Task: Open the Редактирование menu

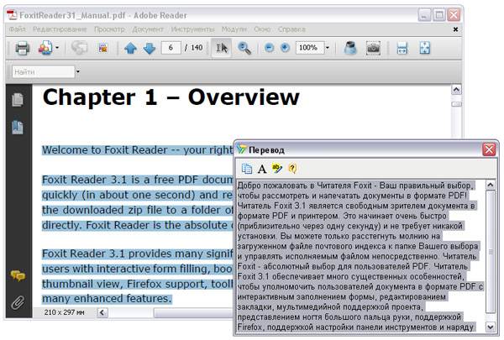Action: (x=60, y=29)
